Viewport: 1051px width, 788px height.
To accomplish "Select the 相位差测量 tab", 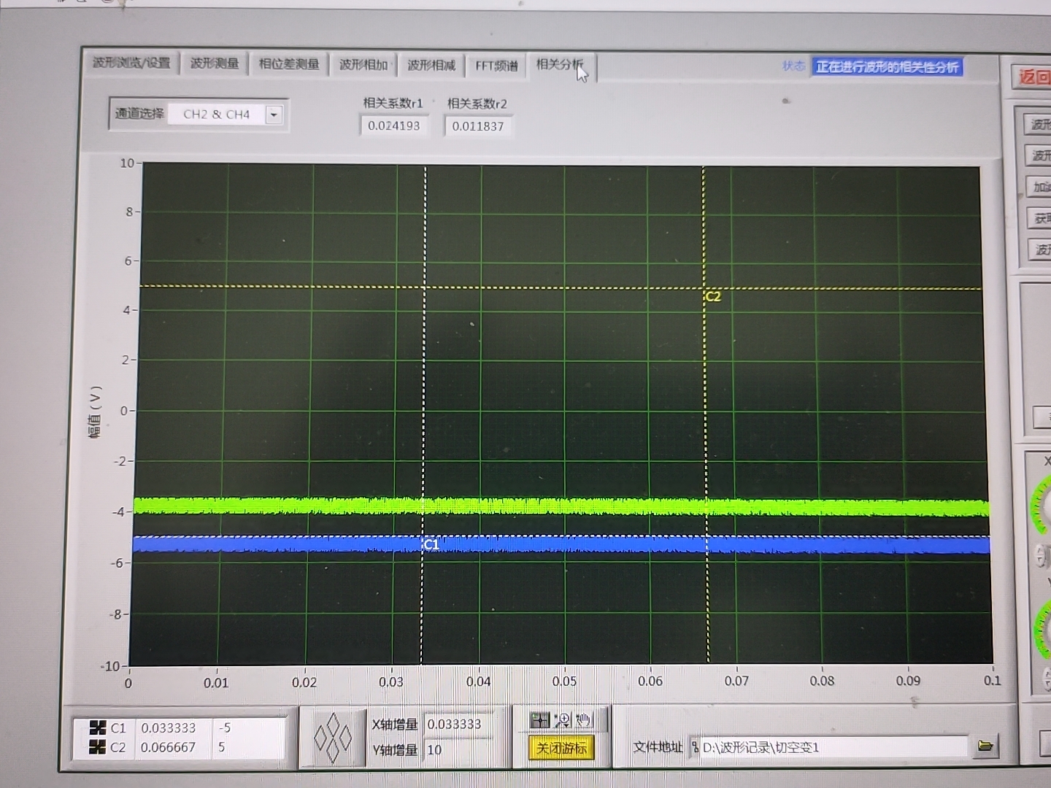I will tap(289, 64).
